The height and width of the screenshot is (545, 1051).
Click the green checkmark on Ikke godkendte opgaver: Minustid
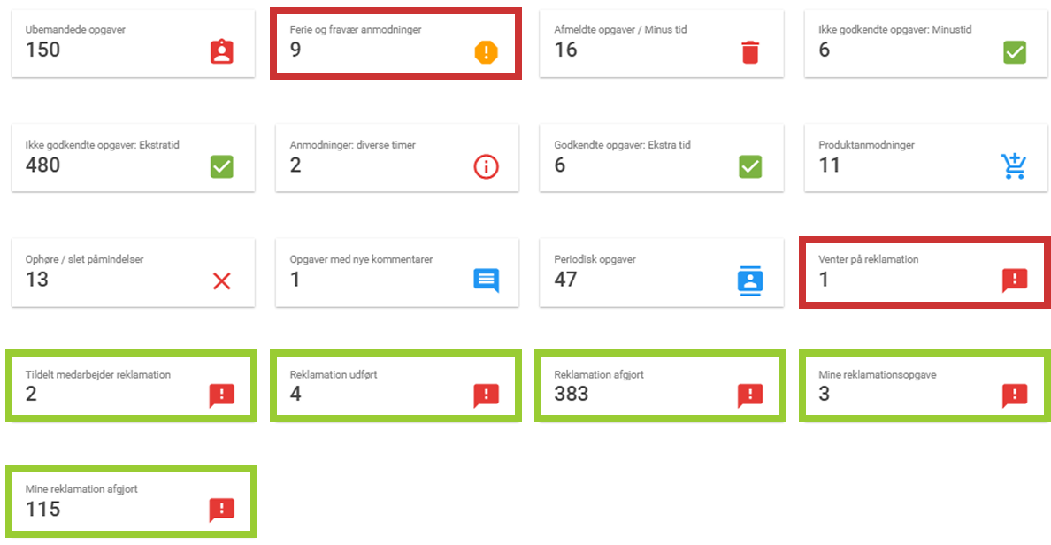[1014, 52]
